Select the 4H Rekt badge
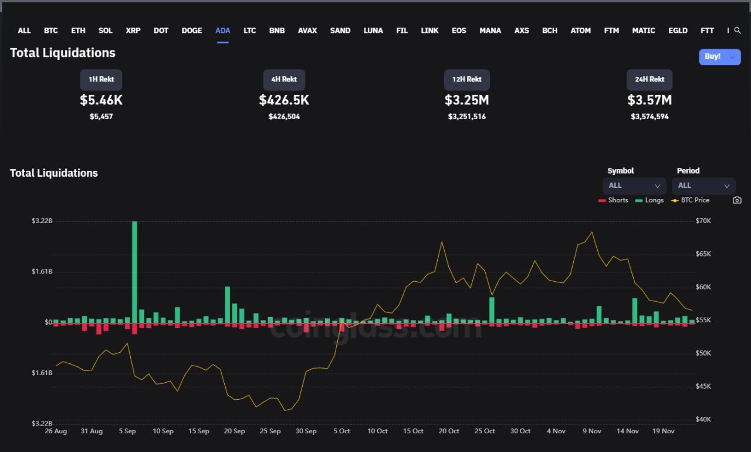Image resolution: width=751 pixels, height=452 pixels. coord(284,79)
